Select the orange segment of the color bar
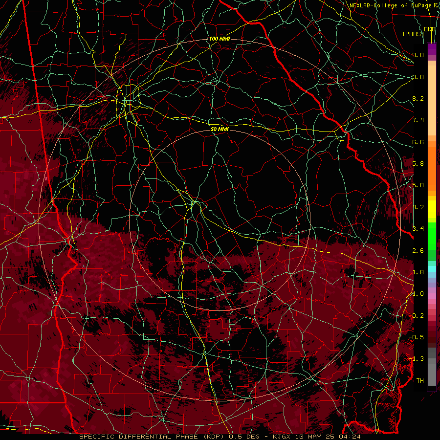Image resolution: width=440 pixels, height=440 pixels. point(432,168)
